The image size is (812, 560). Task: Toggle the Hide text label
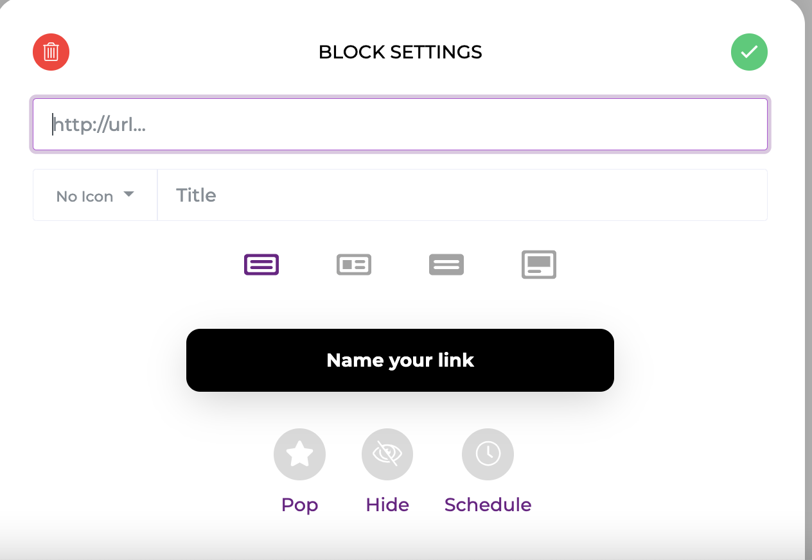[x=387, y=505]
